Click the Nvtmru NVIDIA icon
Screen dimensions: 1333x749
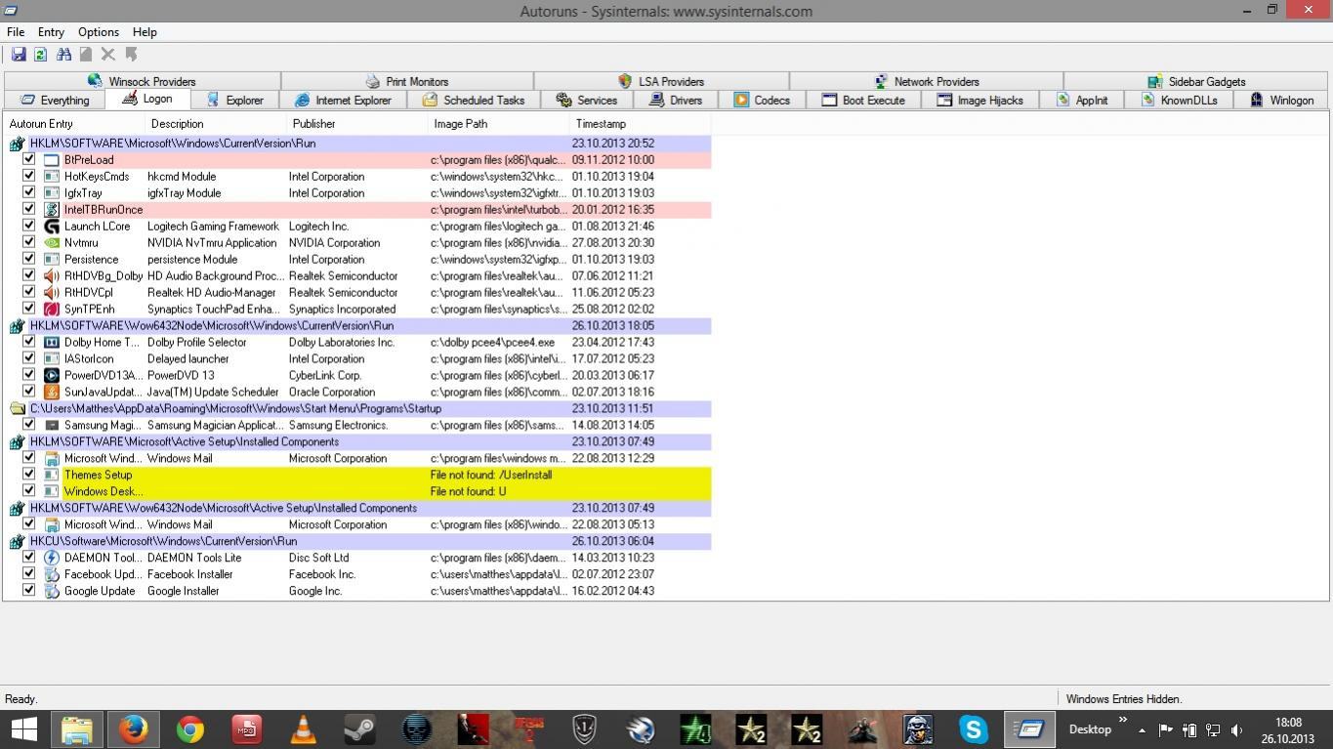pos(52,243)
